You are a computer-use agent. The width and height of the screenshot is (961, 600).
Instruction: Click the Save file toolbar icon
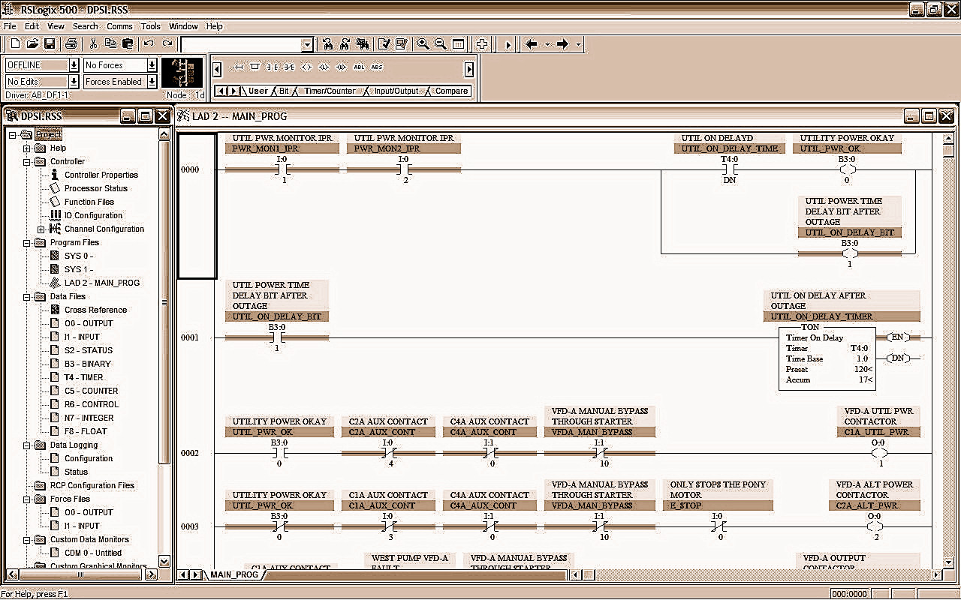pyautogui.click(x=50, y=44)
